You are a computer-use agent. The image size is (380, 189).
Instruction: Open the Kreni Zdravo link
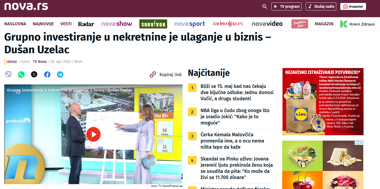point(357,24)
